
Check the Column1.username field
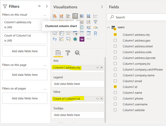[115, 104]
